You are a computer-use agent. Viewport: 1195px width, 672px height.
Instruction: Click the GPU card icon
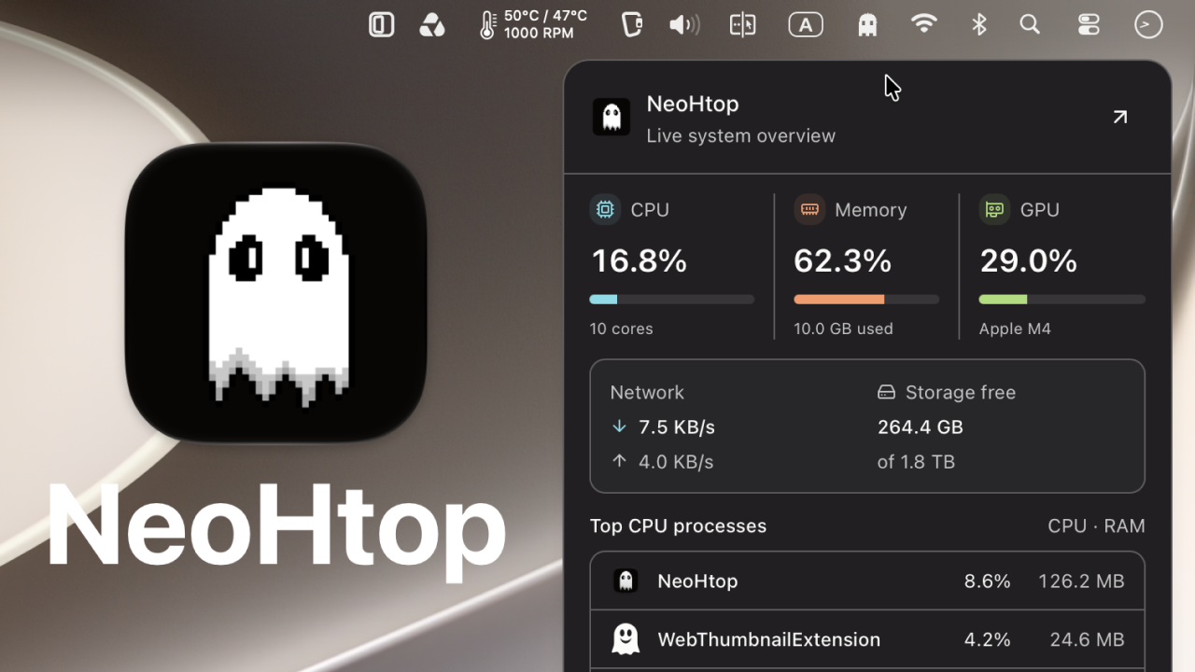(x=994, y=209)
